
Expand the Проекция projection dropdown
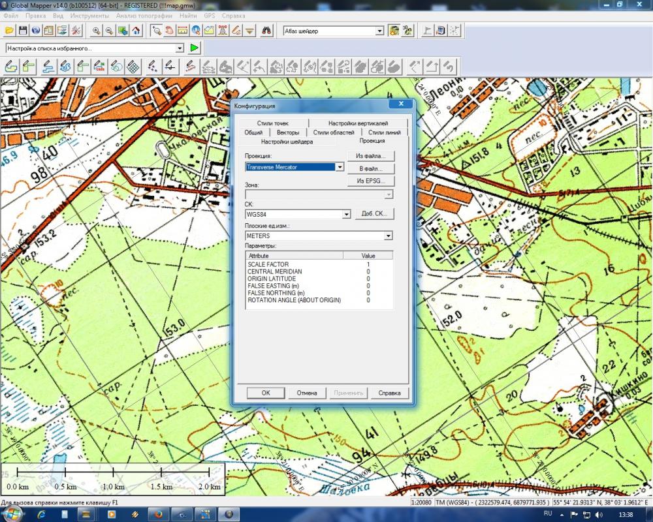point(339,167)
